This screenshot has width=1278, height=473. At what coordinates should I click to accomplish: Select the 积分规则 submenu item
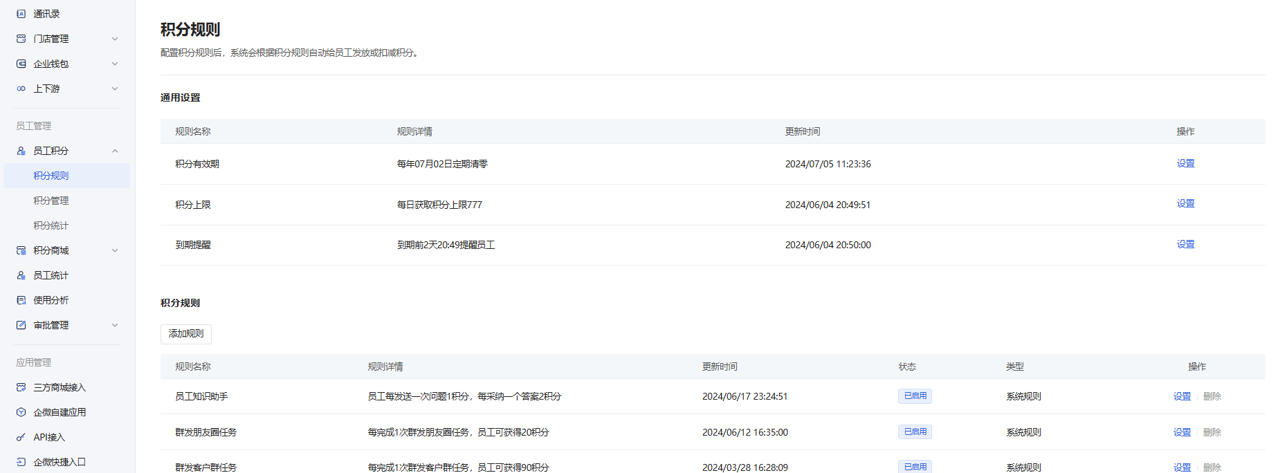(x=67, y=176)
